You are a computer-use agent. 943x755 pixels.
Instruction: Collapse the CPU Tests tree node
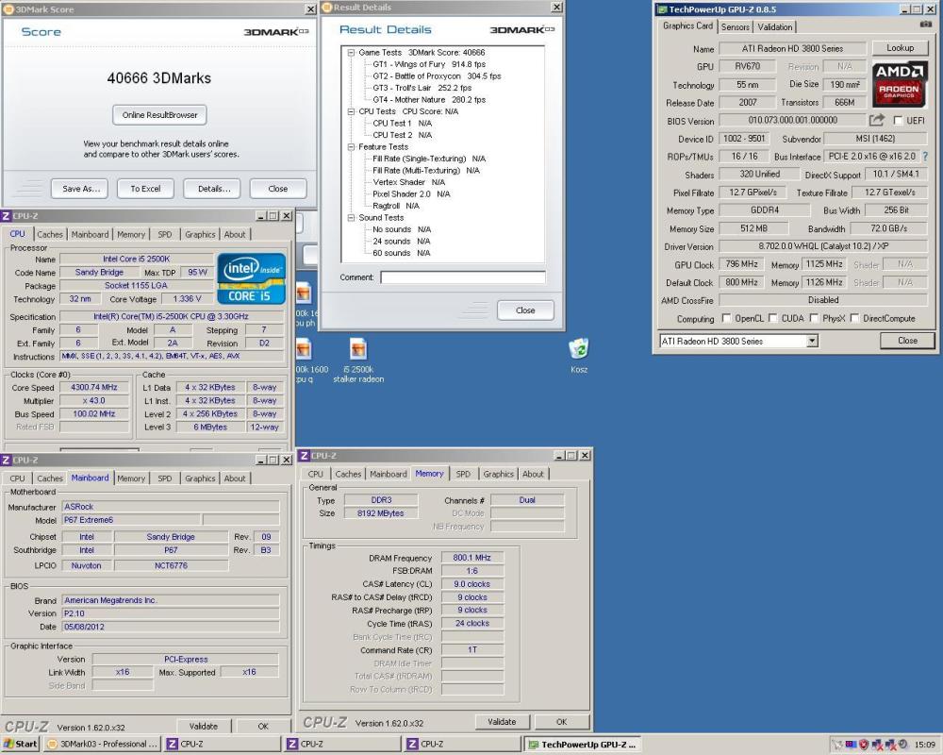coord(351,111)
